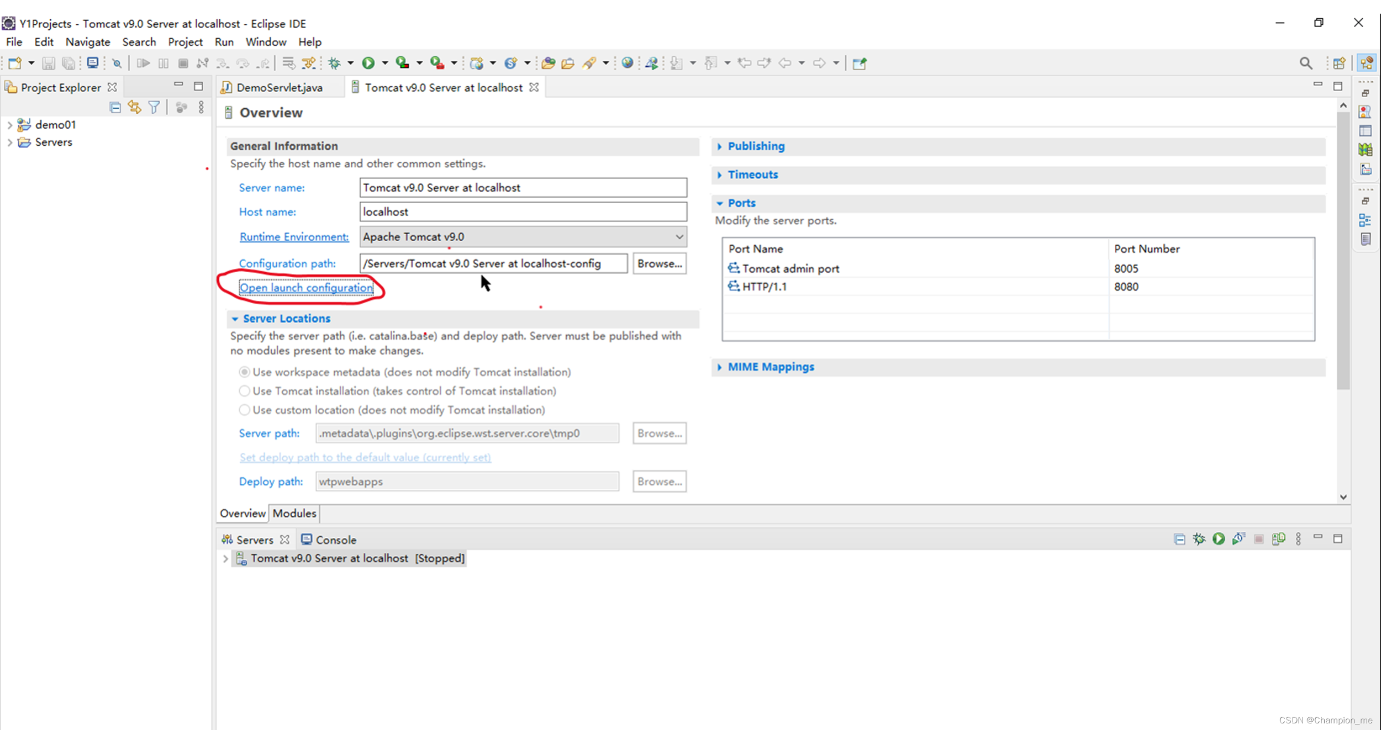Select Use workspace metadata radio option

244,372
